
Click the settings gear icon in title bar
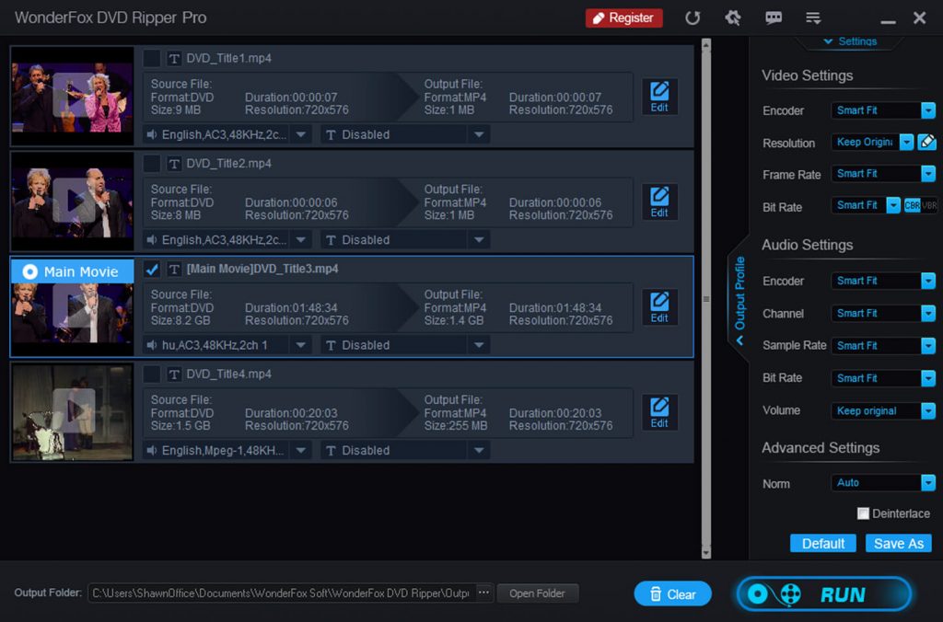[733, 17]
